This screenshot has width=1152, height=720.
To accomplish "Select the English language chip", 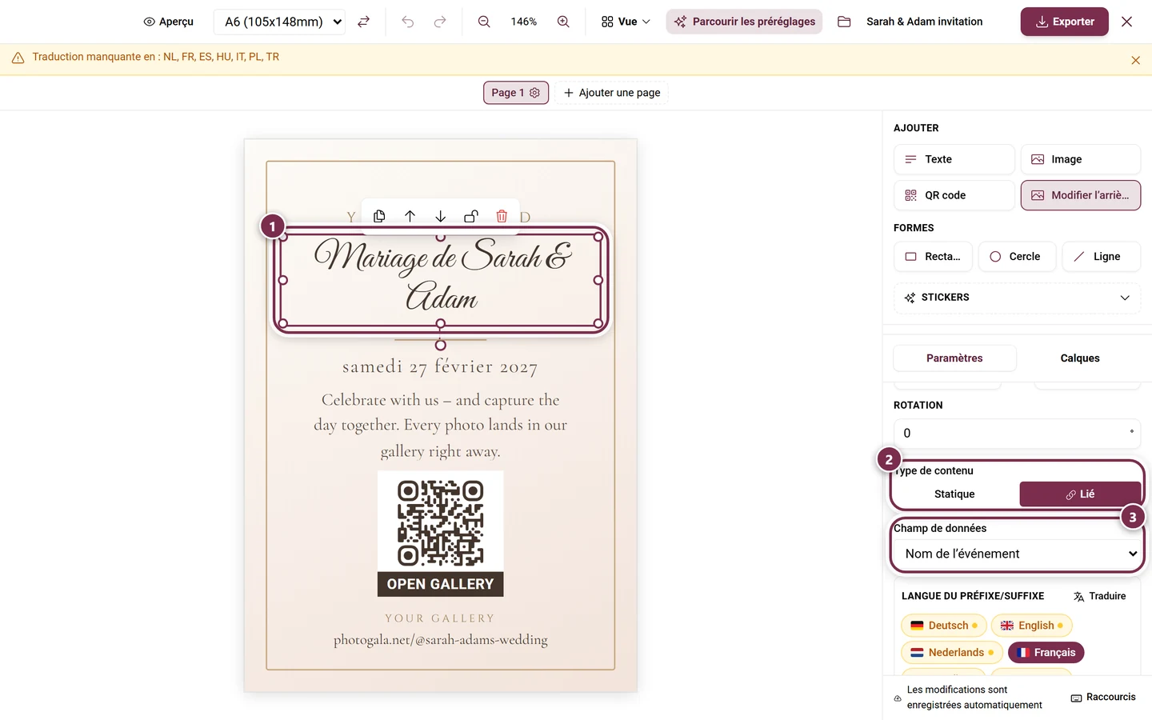I will [x=1031, y=626].
